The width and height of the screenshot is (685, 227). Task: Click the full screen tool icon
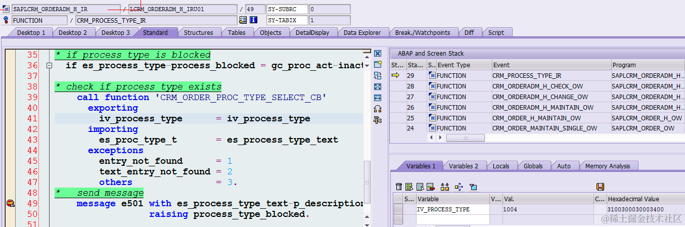click(x=378, y=87)
